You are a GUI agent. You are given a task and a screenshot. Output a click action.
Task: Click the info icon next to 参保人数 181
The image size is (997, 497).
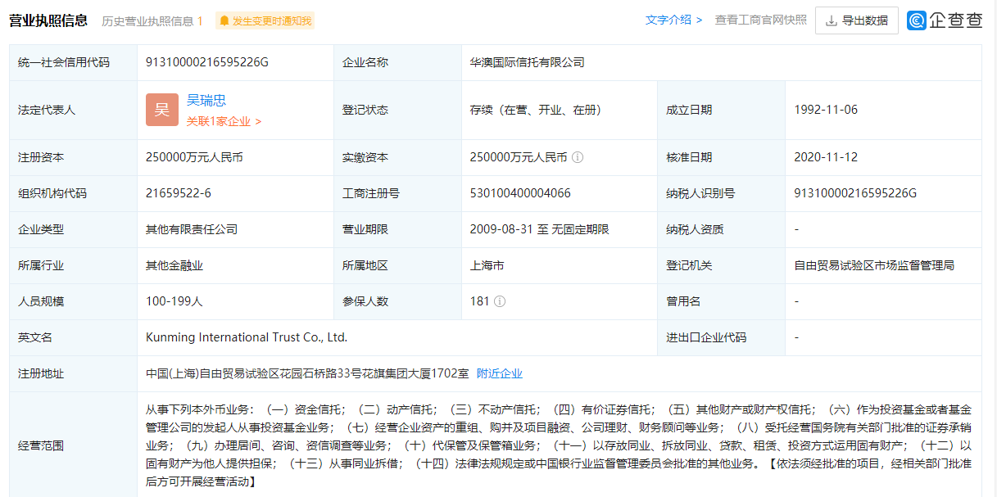click(500, 301)
